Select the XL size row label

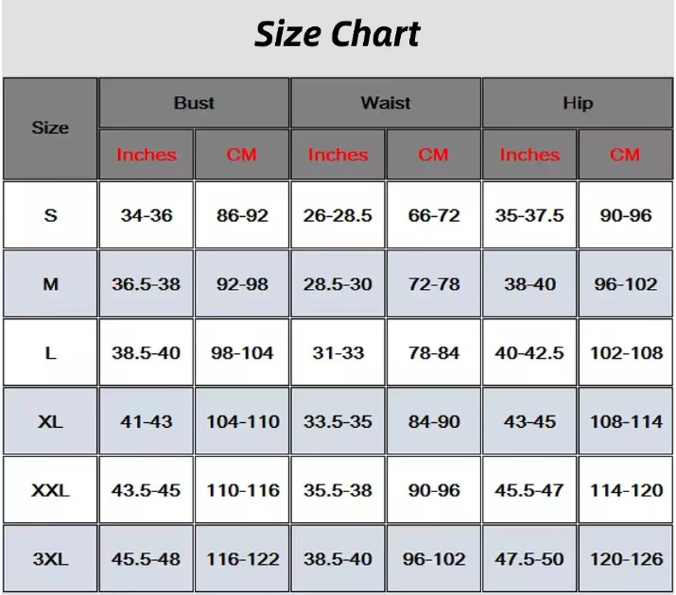point(50,421)
